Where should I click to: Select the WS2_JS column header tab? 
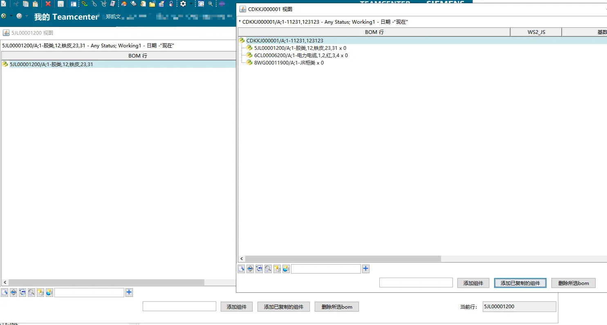coord(536,32)
